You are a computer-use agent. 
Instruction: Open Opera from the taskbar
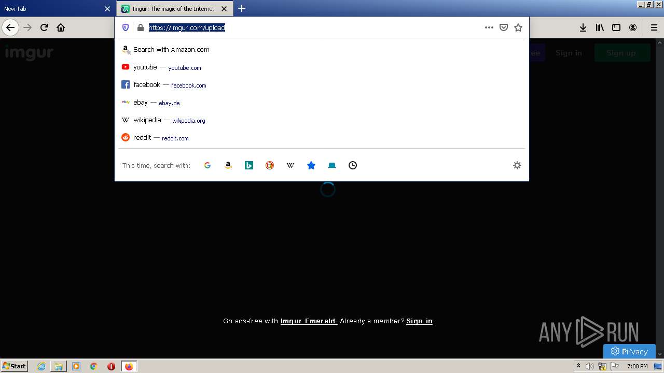[x=111, y=366]
